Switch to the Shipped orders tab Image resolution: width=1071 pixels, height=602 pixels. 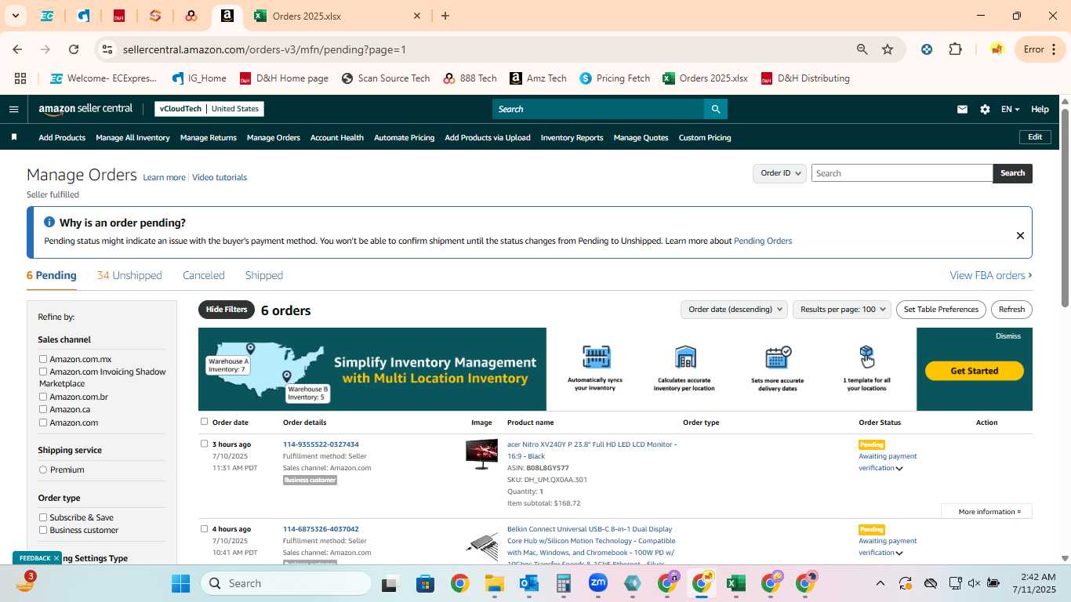point(264,275)
